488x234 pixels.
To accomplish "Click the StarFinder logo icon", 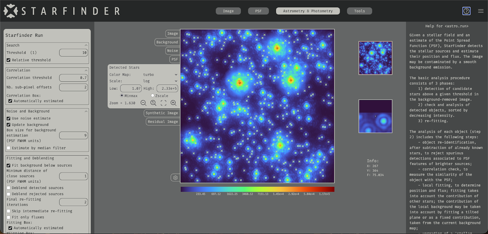I will (11, 11).
